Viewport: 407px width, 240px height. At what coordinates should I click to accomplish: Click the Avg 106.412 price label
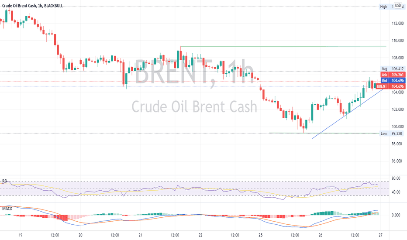393,69
